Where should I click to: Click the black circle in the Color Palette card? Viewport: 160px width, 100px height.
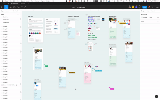pos(30,36)
